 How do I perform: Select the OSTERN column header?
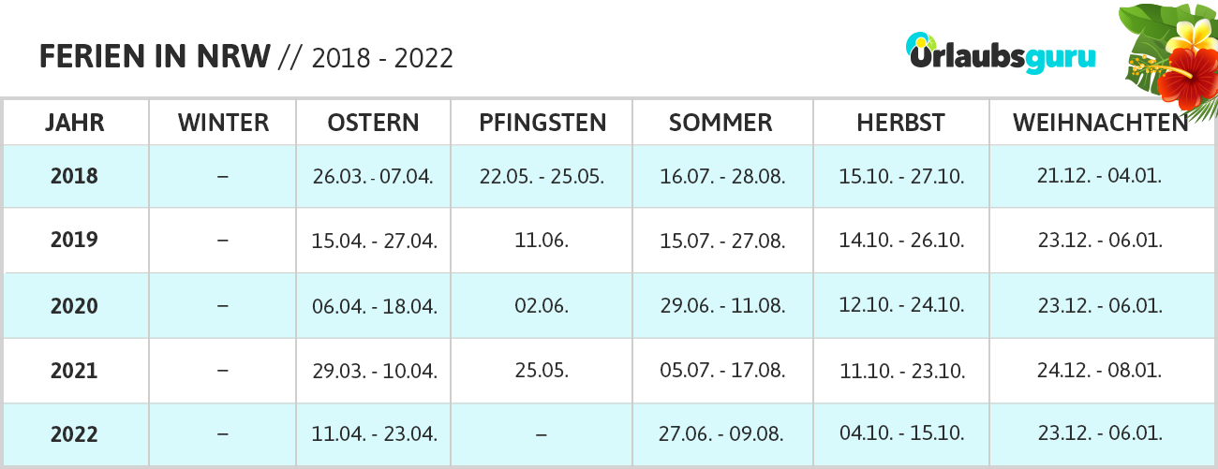pos(373,123)
